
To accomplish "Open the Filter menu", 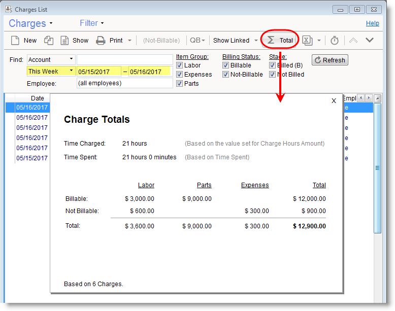I will pos(91,23).
